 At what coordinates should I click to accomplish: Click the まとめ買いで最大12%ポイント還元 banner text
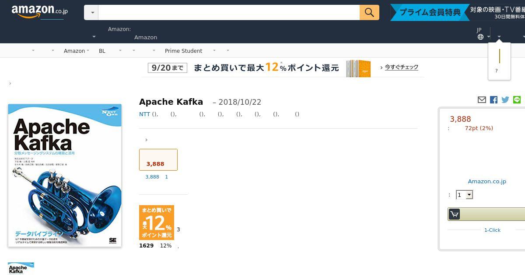pos(266,68)
